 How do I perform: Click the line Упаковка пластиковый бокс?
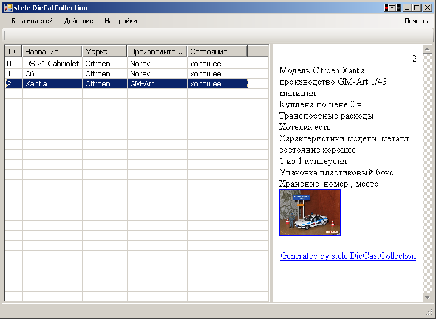point(336,172)
